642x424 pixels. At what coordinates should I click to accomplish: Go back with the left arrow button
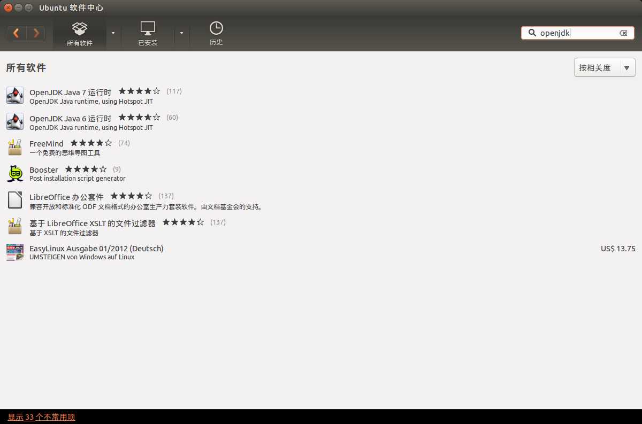click(17, 33)
